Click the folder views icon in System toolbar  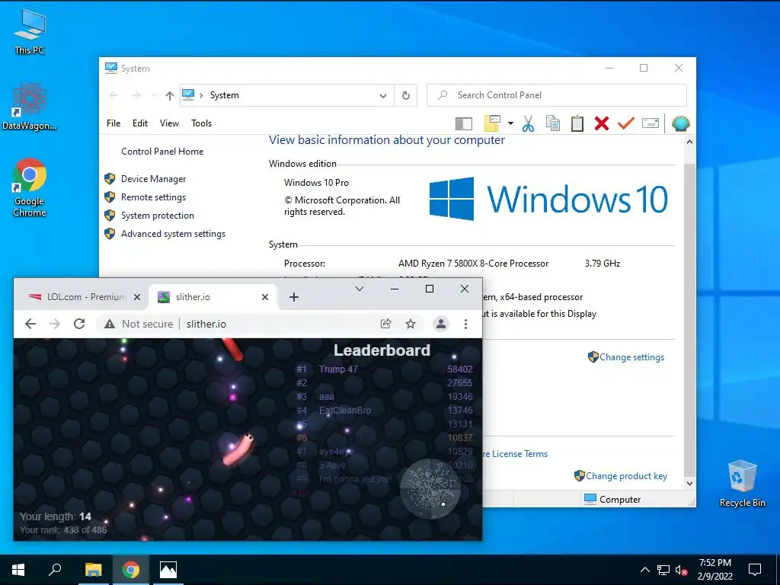pyautogui.click(x=492, y=123)
